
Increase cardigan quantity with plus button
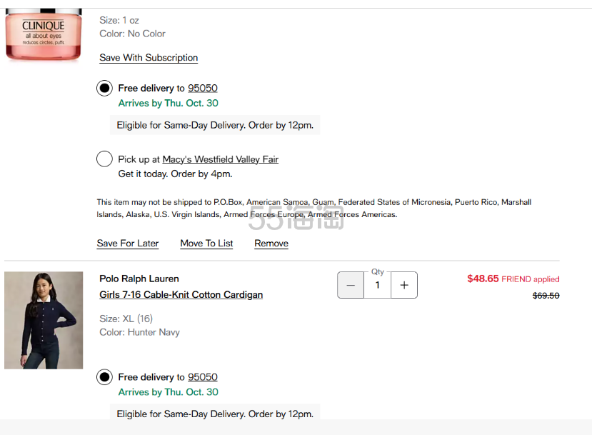tap(404, 285)
